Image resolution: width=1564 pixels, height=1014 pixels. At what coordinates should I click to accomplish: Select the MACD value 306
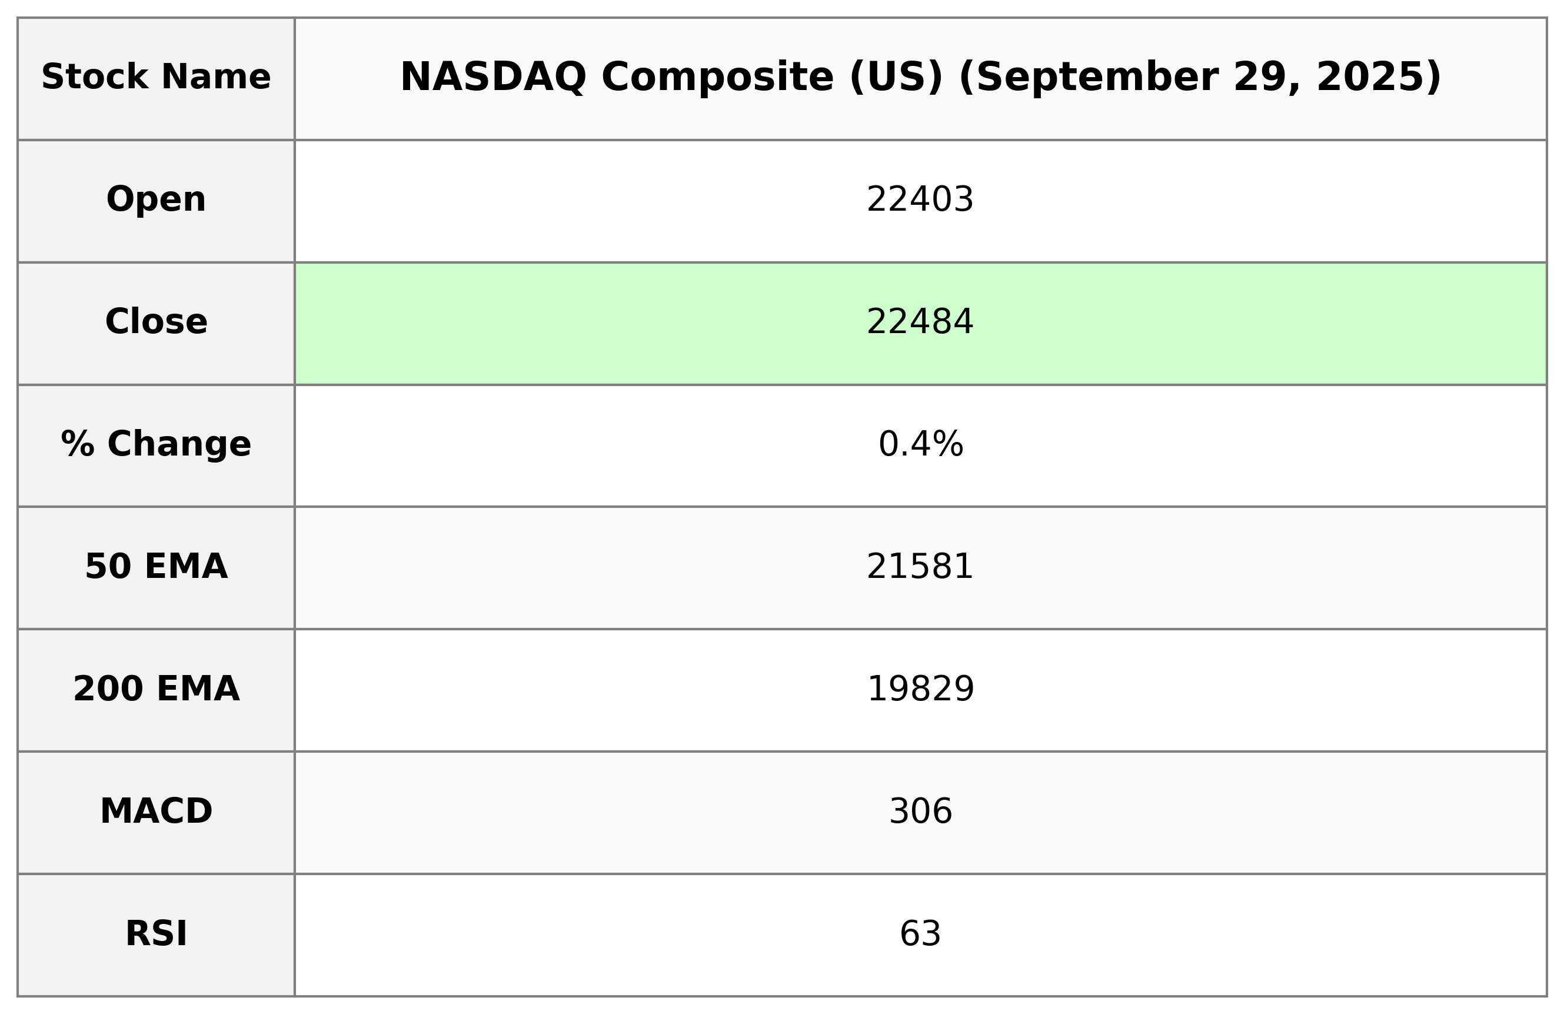pos(920,812)
